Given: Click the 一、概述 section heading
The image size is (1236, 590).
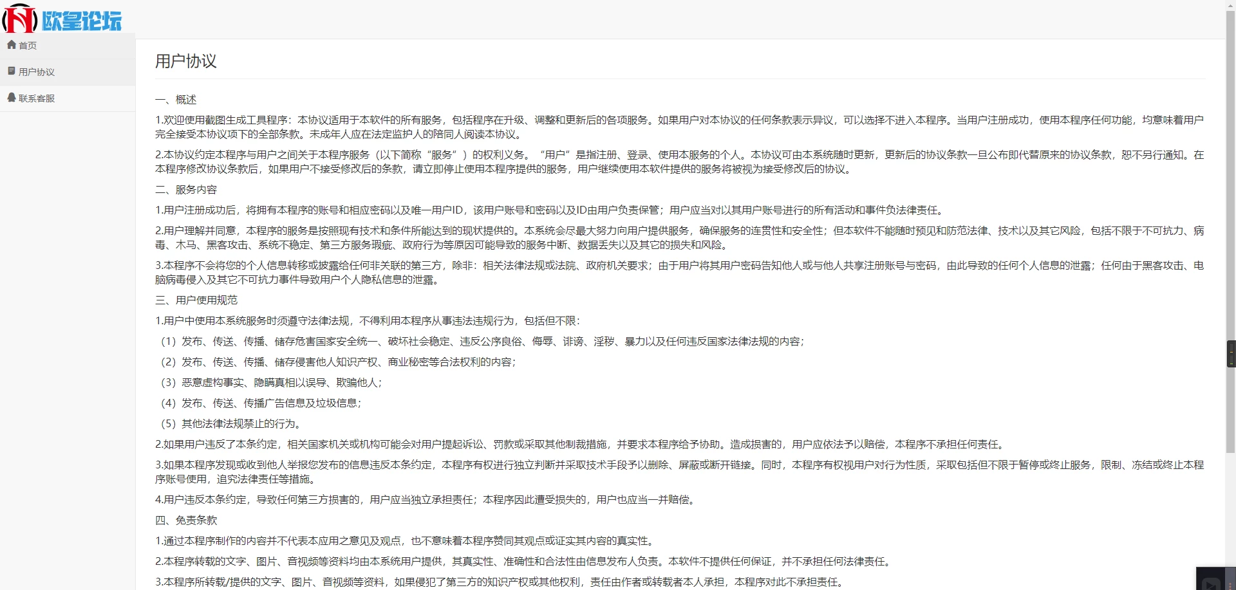Looking at the screenshot, I should coord(176,100).
